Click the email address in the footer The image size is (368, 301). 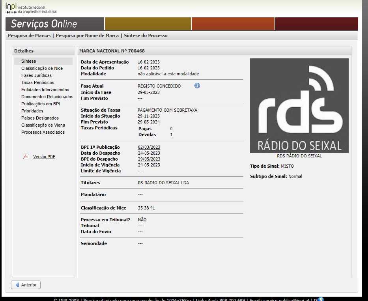point(286,299)
